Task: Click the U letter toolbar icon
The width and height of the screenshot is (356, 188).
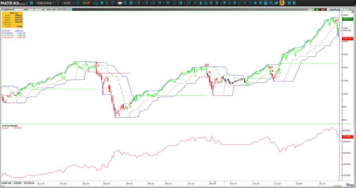Action: coord(154,3)
